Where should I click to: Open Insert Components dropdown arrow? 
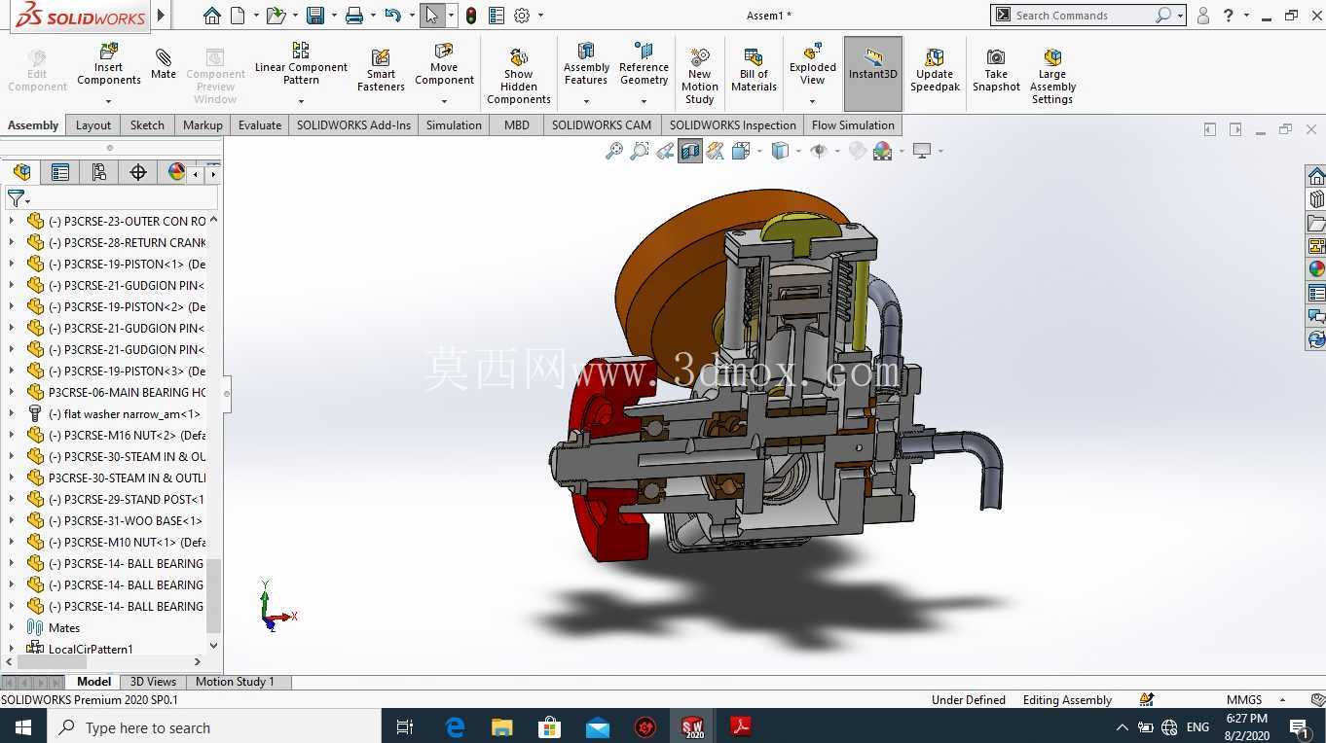coord(108,101)
